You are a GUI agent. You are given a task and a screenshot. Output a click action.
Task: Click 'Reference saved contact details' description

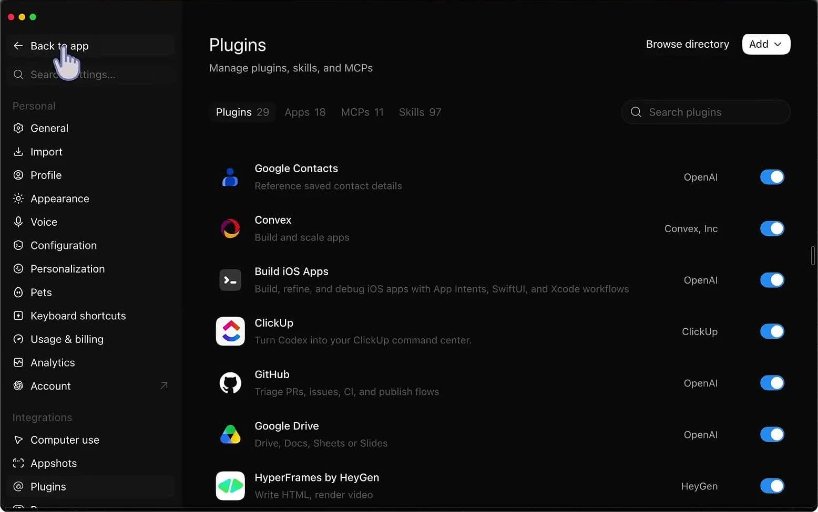point(328,186)
